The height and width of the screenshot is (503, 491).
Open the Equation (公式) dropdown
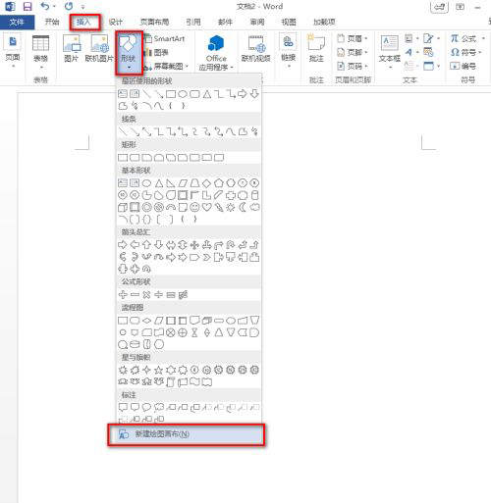pyautogui.click(x=467, y=38)
